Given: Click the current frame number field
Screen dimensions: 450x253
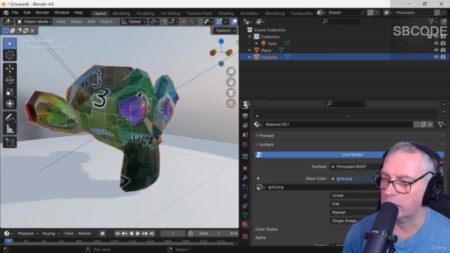Looking at the screenshot, I should pyautogui.click(x=173, y=233).
